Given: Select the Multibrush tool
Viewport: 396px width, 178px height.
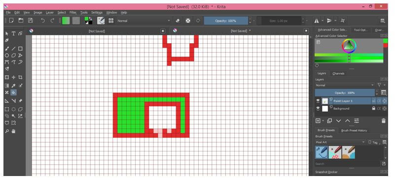Looking at the screenshot, I should [7, 69].
